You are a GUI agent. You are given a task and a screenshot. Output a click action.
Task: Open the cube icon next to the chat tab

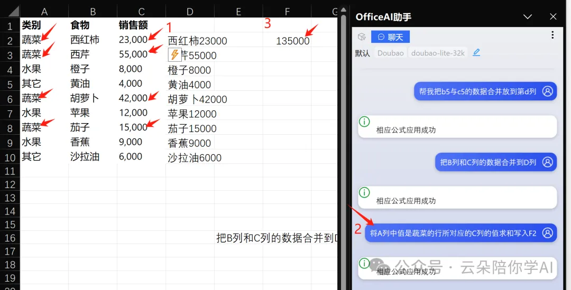(x=361, y=36)
